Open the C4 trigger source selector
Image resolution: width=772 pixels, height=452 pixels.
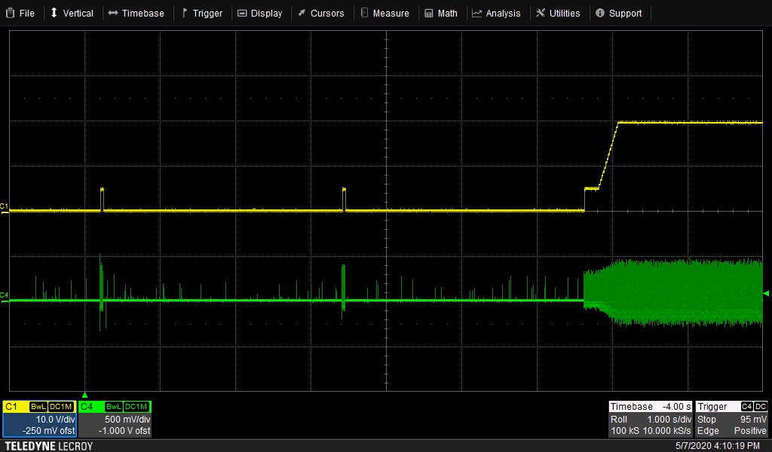pos(745,406)
